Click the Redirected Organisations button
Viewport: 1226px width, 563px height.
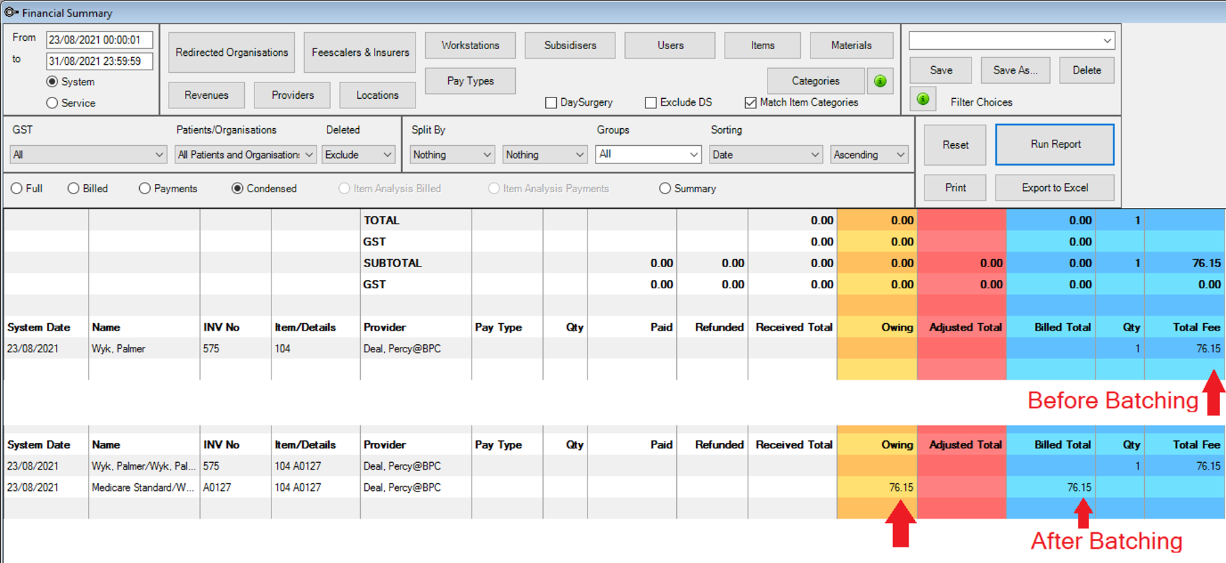click(x=232, y=52)
